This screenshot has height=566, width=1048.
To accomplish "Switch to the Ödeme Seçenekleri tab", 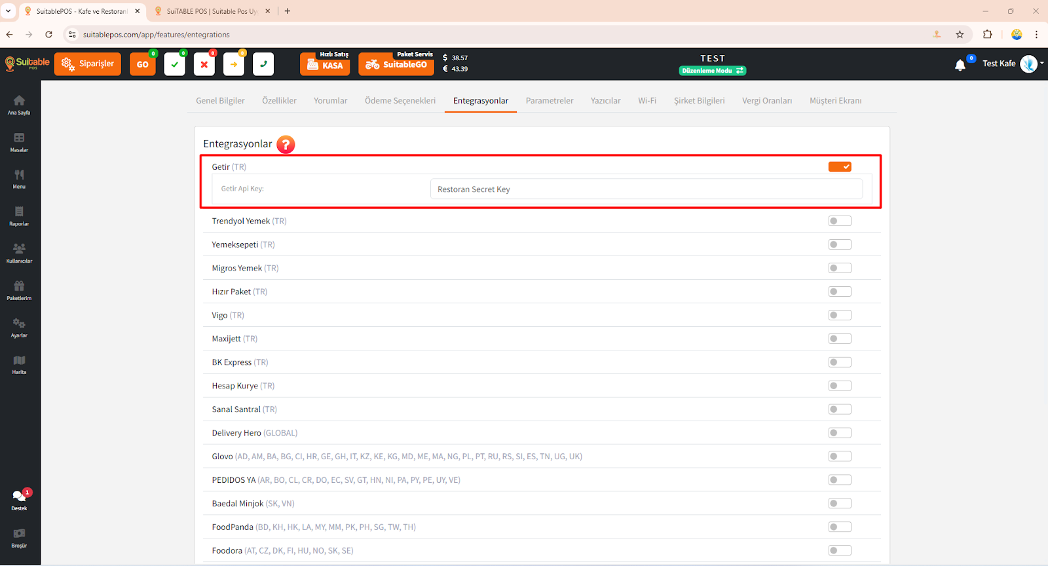I will [400, 101].
